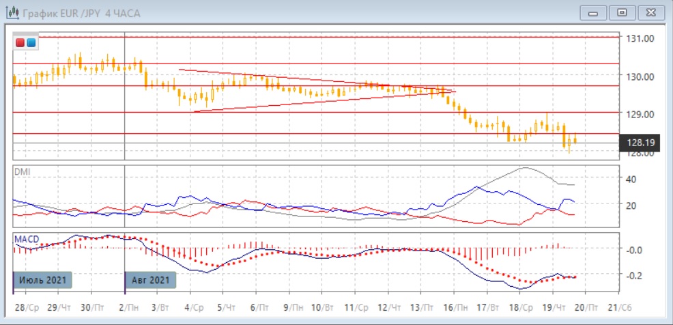Click the 129.00 price axis label
673x325 pixels.
coord(640,114)
